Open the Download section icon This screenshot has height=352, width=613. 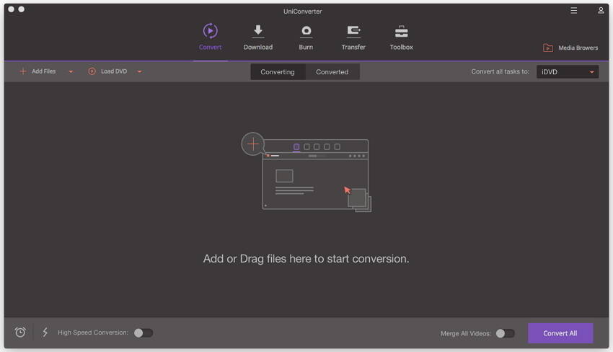pos(258,31)
